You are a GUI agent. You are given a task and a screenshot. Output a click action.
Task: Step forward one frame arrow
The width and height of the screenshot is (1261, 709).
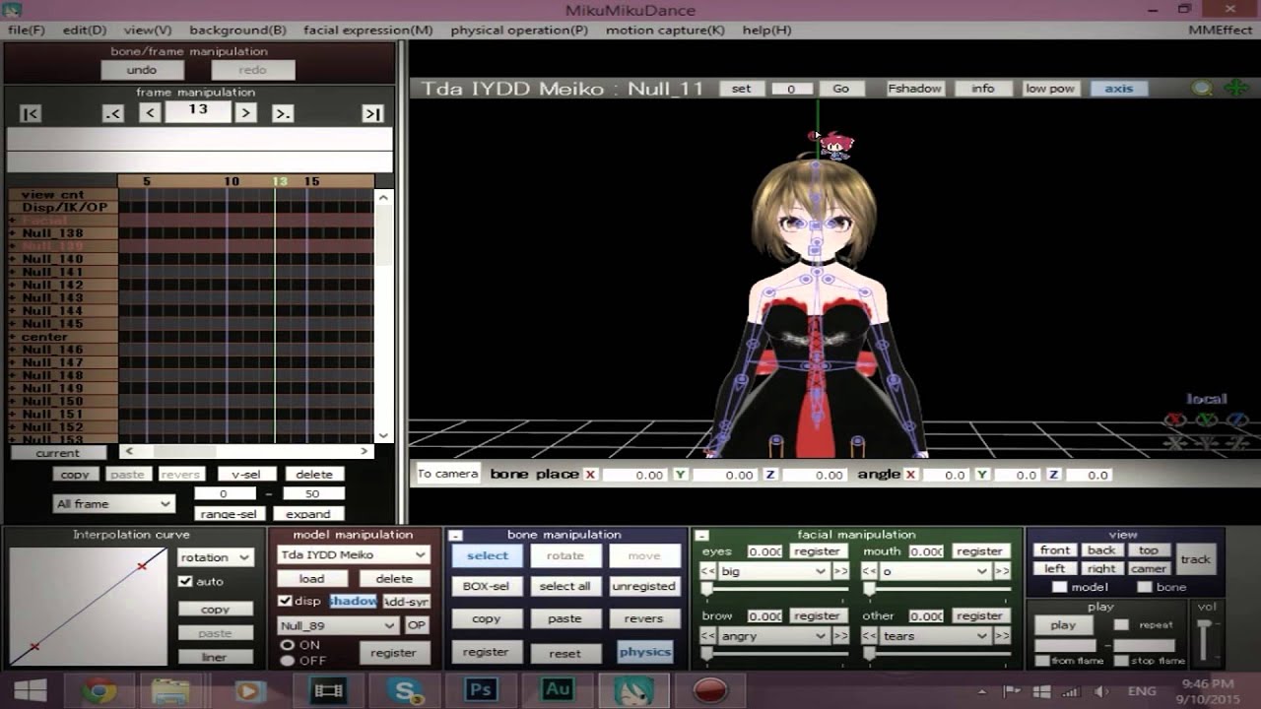coord(246,113)
